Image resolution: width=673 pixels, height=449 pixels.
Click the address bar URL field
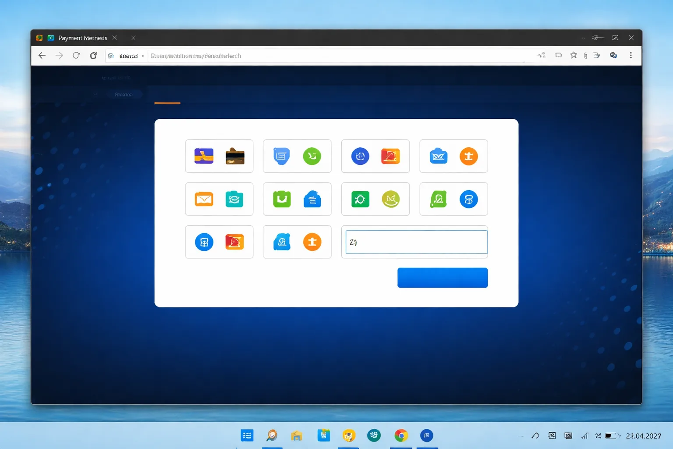pyautogui.click(x=337, y=56)
